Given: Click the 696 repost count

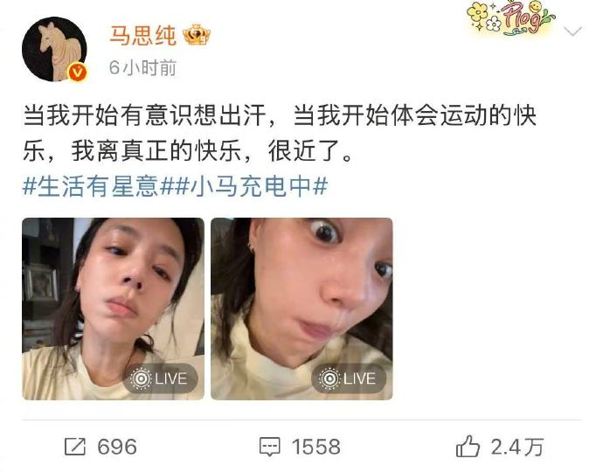Looking at the screenshot, I should pos(117,447).
